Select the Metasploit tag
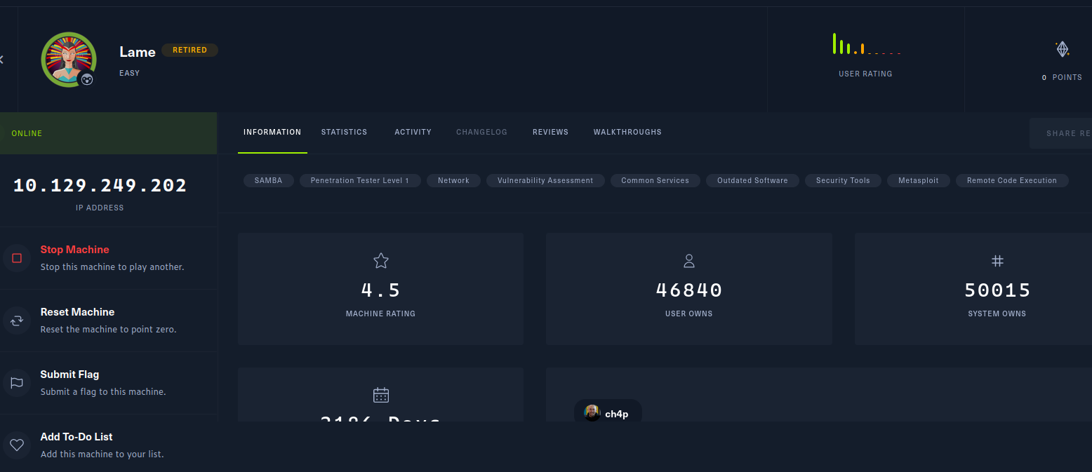1092x472 pixels. [919, 180]
